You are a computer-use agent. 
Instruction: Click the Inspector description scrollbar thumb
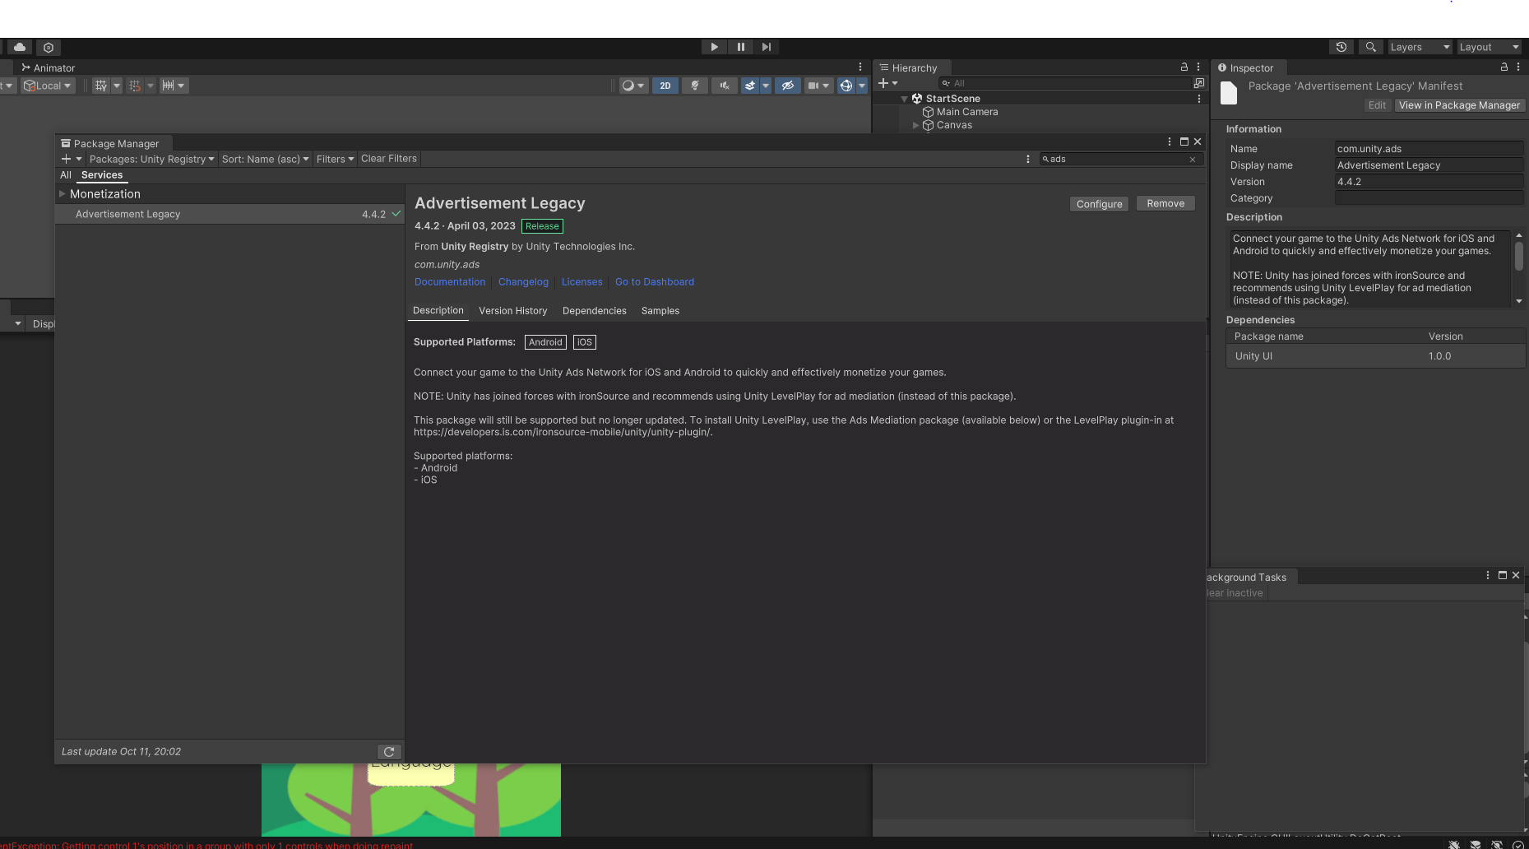(1519, 256)
